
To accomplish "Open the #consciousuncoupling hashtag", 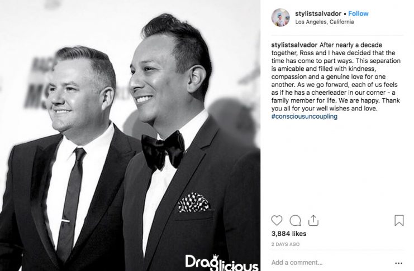I will pos(304,116).
